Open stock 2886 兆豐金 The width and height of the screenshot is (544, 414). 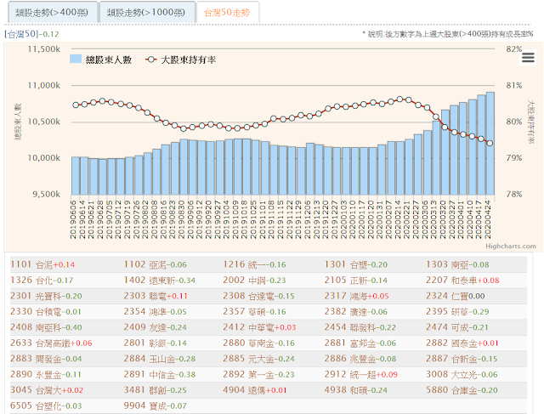tap(349, 359)
